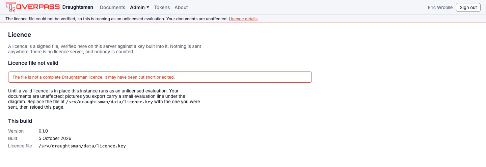Follow the Licence details link
Screen dimensions: 486x167
243,19
